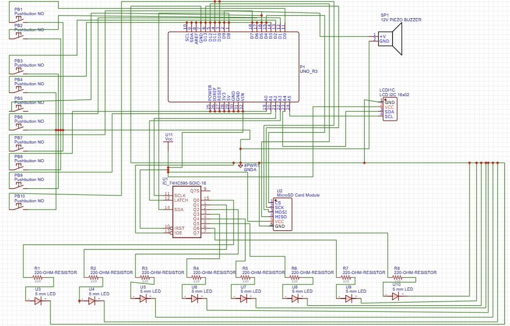Click pushbutton PB5 switch symbol
The width and height of the screenshot is (510, 326).
pyautogui.click(x=18, y=108)
